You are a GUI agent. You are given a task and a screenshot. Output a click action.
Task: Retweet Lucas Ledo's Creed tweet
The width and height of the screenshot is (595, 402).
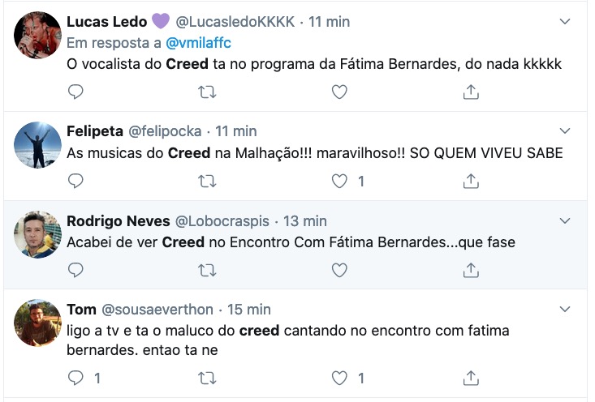click(x=207, y=92)
